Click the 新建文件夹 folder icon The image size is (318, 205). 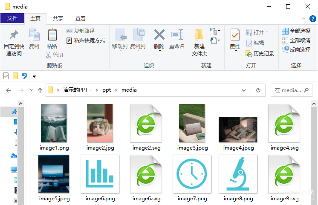point(199,35)
